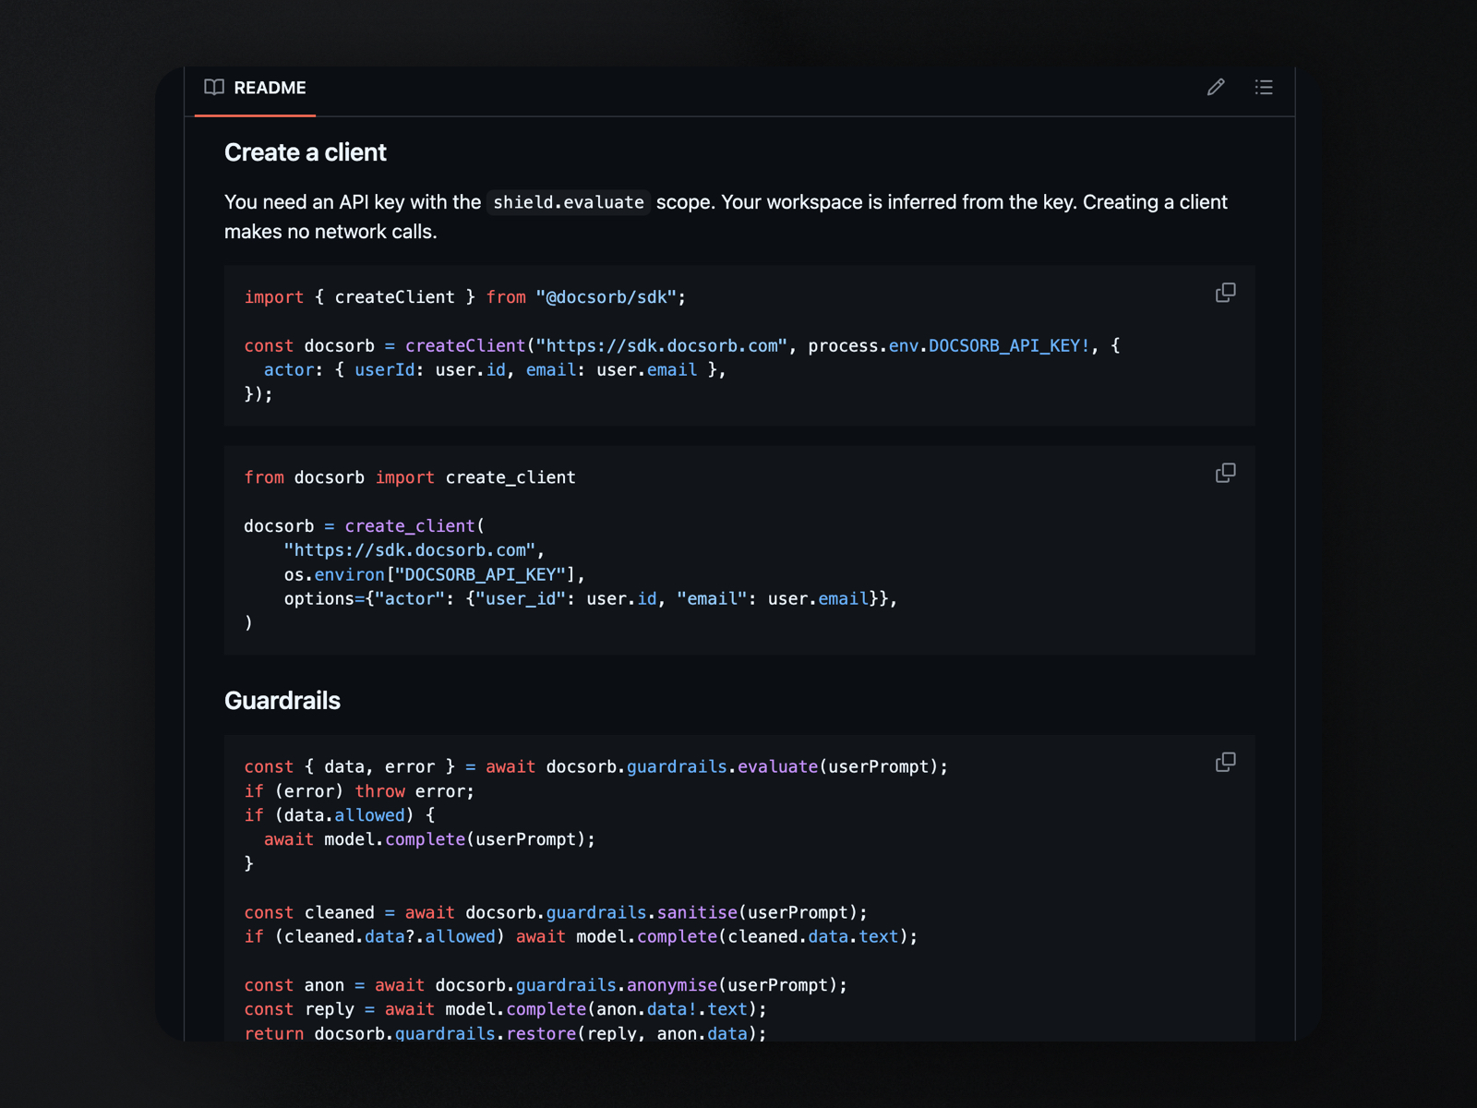
Task: Click the os.environ["DOCSORB_API_KEY"] line
Action: [435, 574]
